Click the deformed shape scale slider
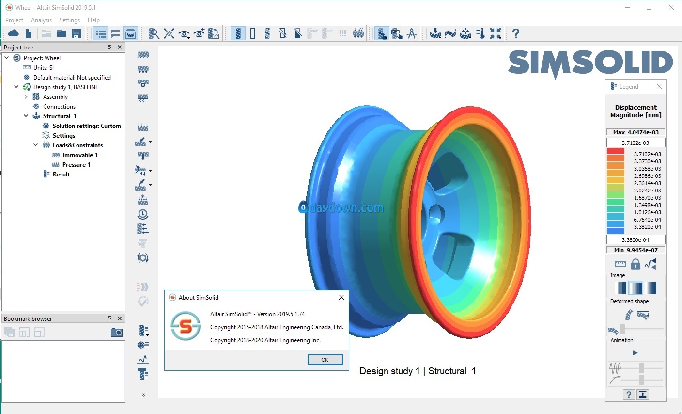Screen dimensions: 682x414 pyautogui.click(x=622, y=329)
